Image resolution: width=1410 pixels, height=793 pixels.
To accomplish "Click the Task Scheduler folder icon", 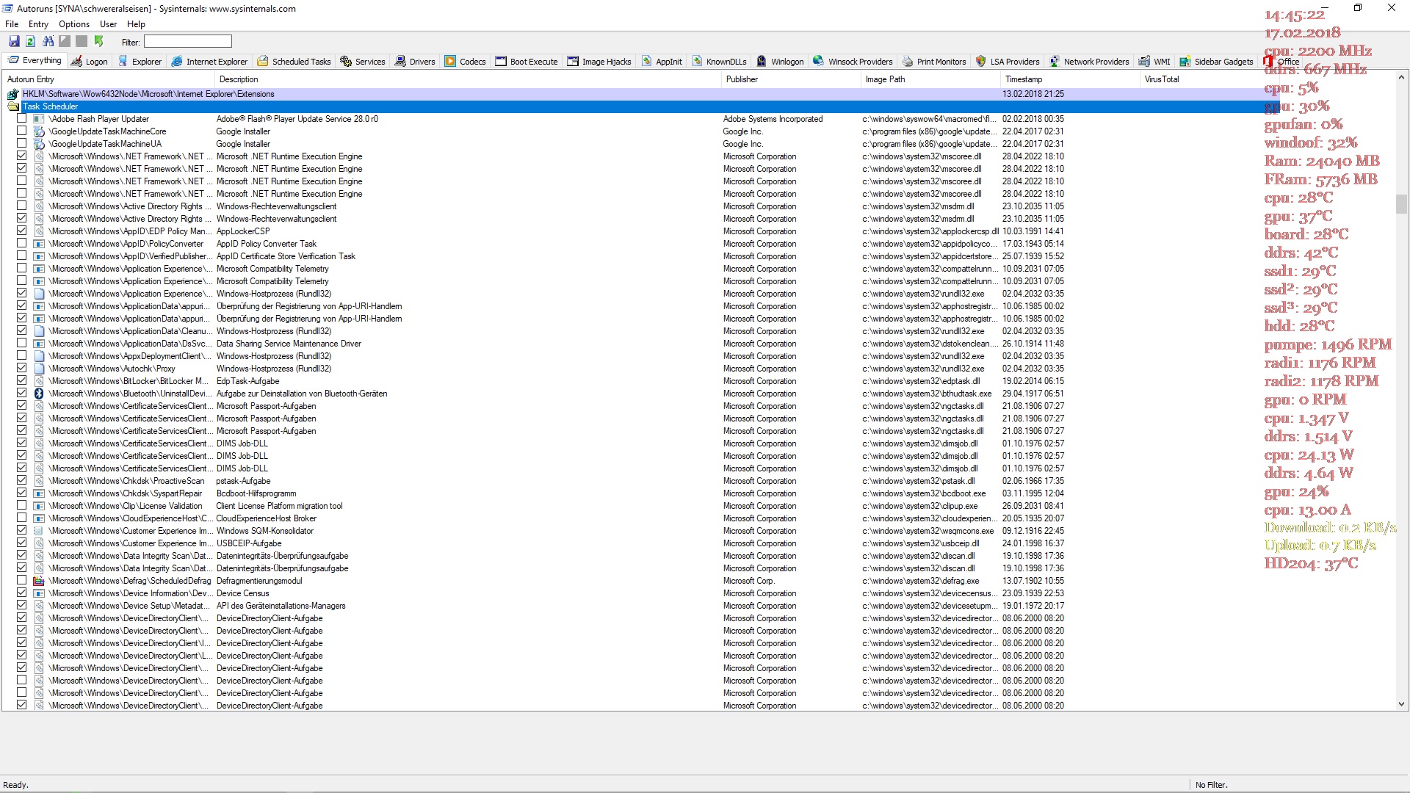I will coord(13,106).
